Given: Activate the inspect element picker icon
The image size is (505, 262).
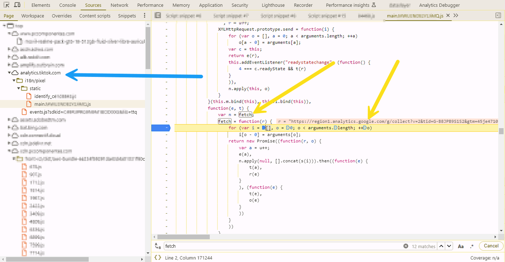Looking at the screenshot, I should pyautogui.click(x=7, y=5).
